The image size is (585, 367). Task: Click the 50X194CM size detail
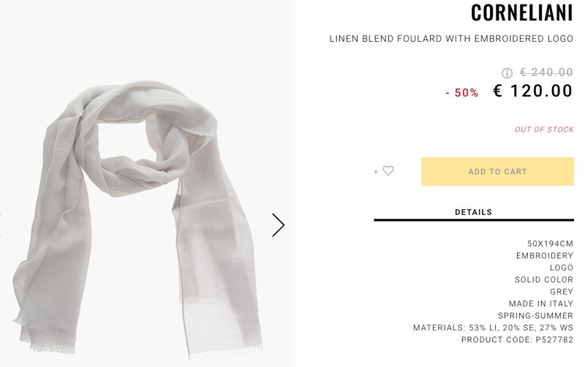(550, 244)
